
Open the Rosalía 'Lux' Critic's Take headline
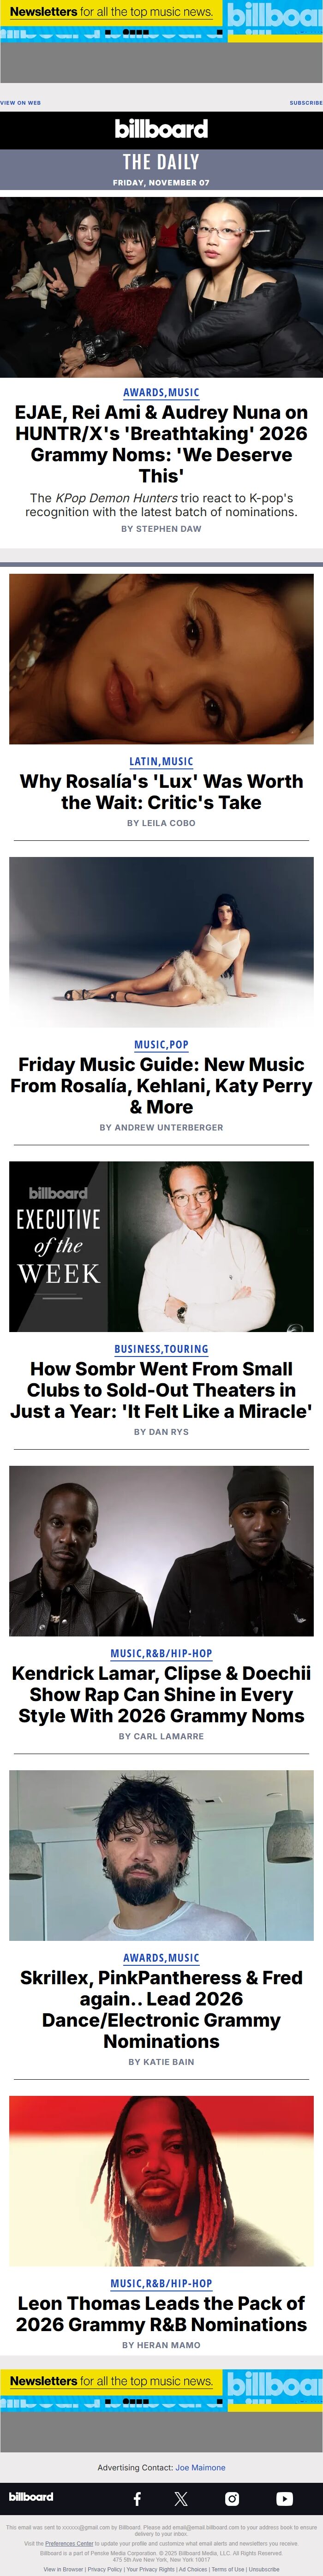[x=161, y=791]
